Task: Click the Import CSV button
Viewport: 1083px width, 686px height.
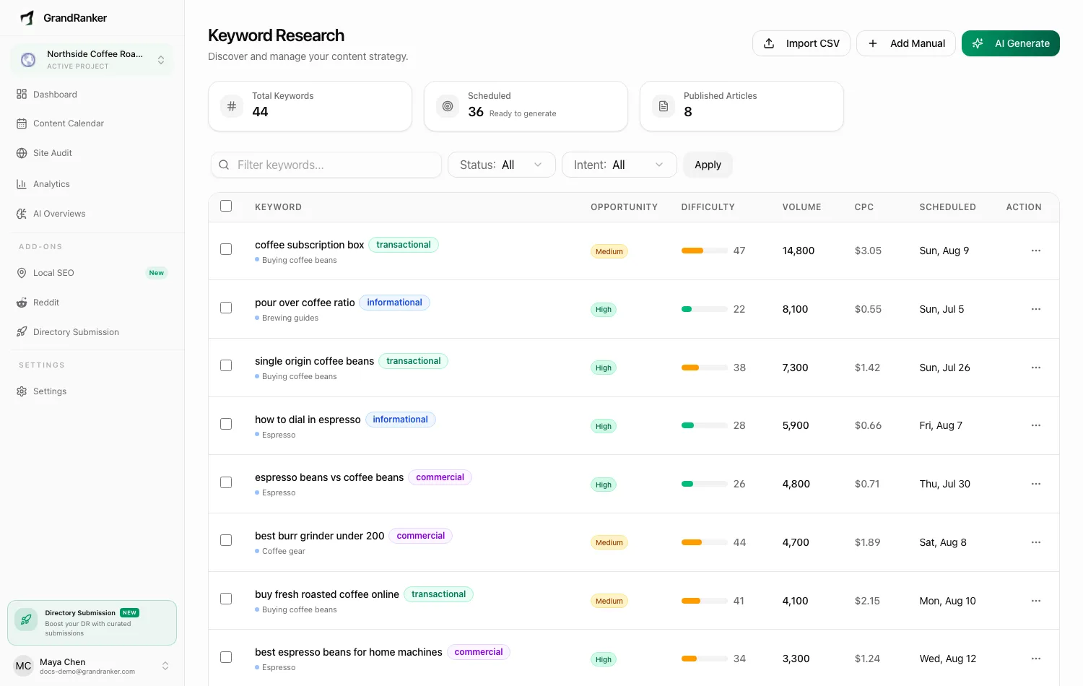Action: click(801, 43)
